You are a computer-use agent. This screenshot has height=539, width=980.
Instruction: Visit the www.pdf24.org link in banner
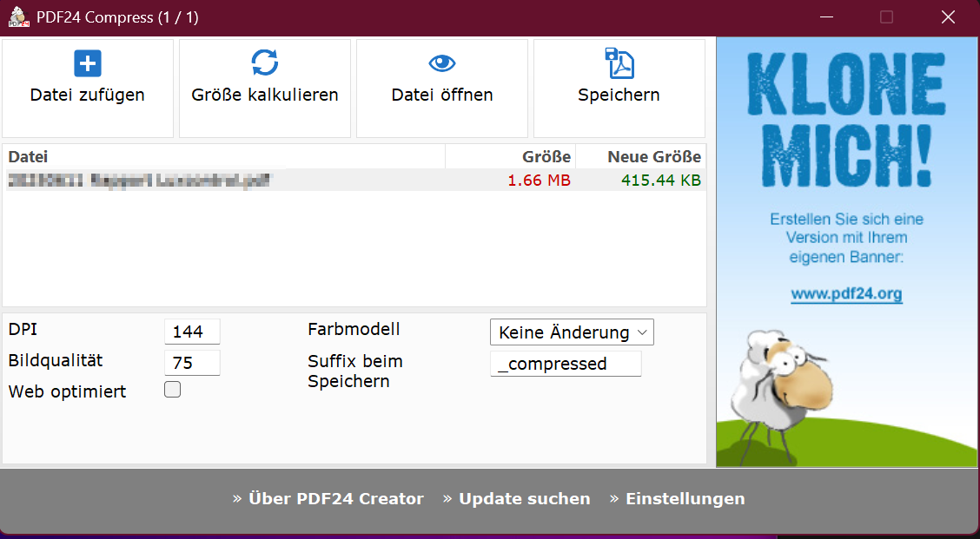coord(846,293)
